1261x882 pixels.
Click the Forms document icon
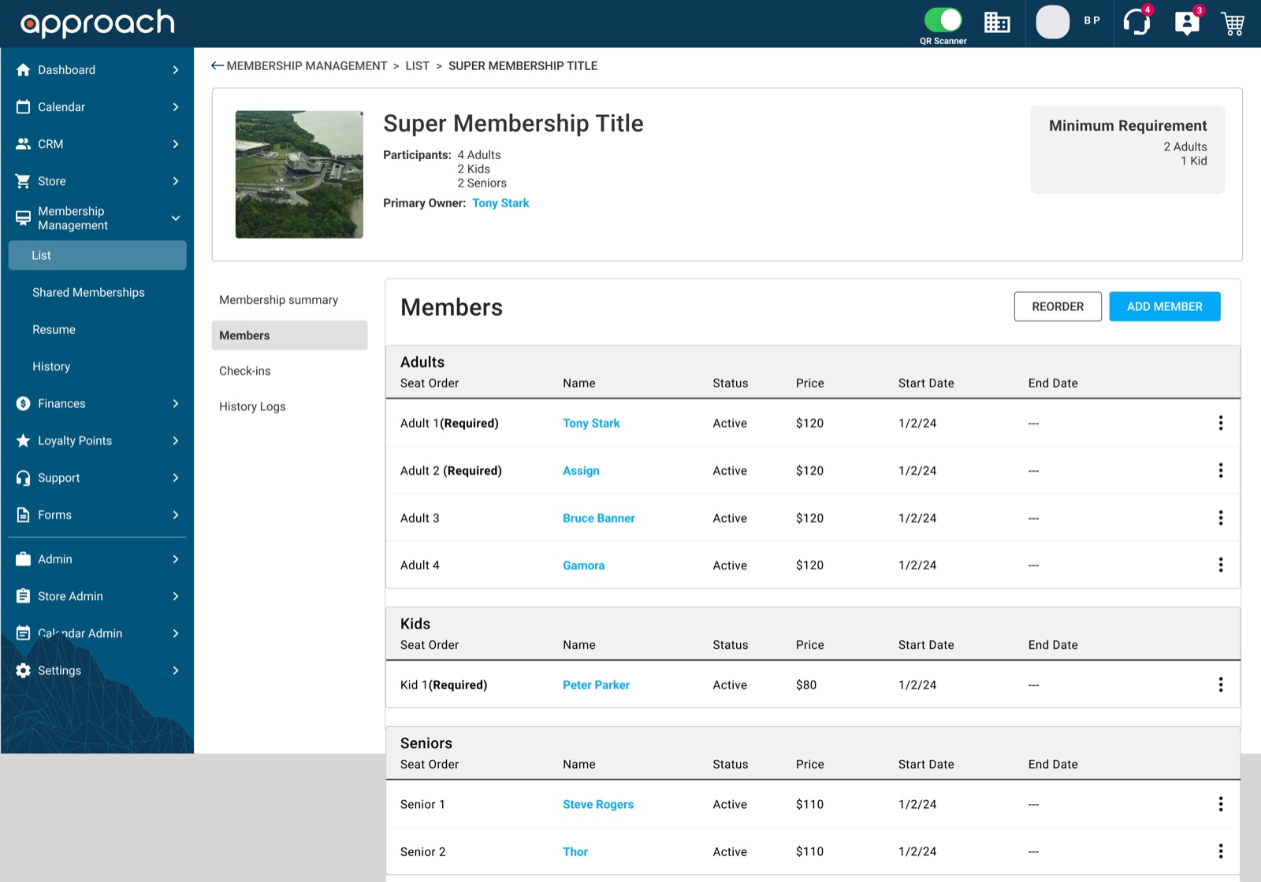(24, 514)
